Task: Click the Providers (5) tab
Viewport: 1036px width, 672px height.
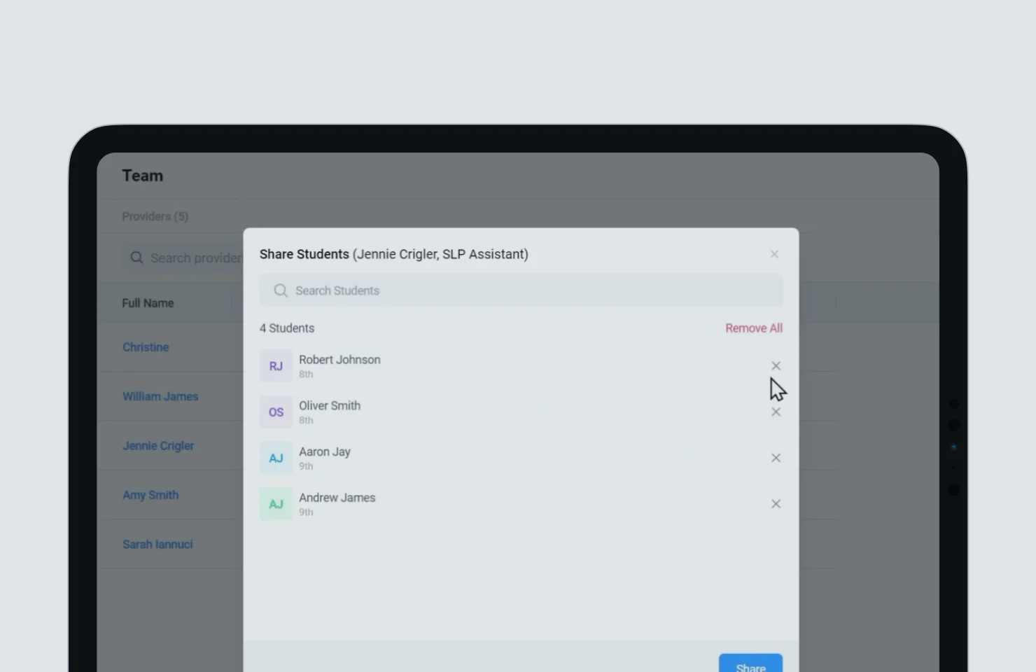Action: coord(155,216)
